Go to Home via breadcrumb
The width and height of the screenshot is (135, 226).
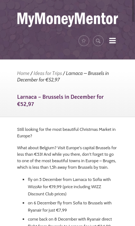tap(23, 73)
